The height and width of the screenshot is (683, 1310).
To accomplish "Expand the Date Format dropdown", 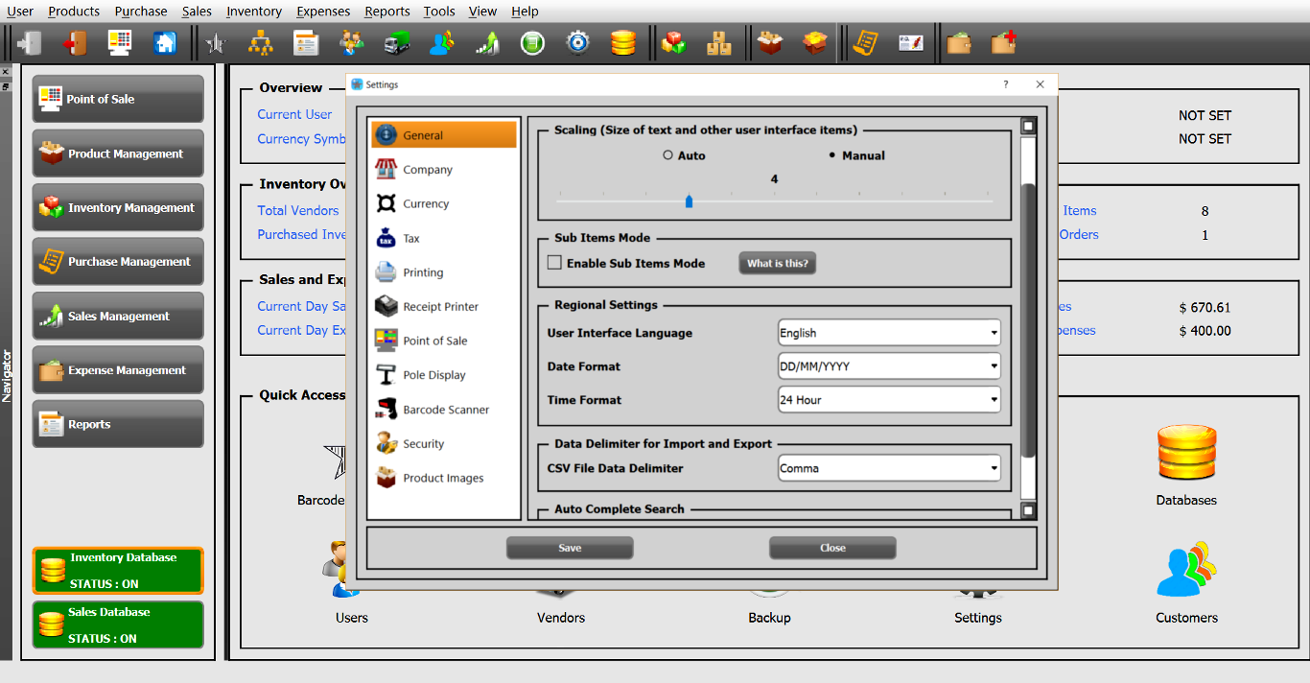I will (x=889, y=366).
